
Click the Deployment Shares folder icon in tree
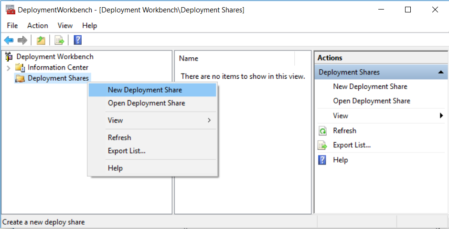[x=20, y=78]
